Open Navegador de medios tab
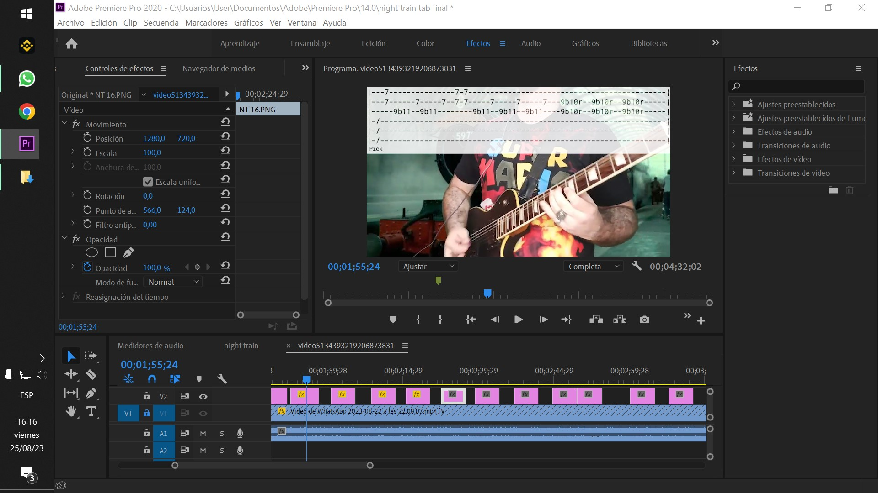Image resolution: width=878 pixels, height=493 pixels. click(219, 68)
